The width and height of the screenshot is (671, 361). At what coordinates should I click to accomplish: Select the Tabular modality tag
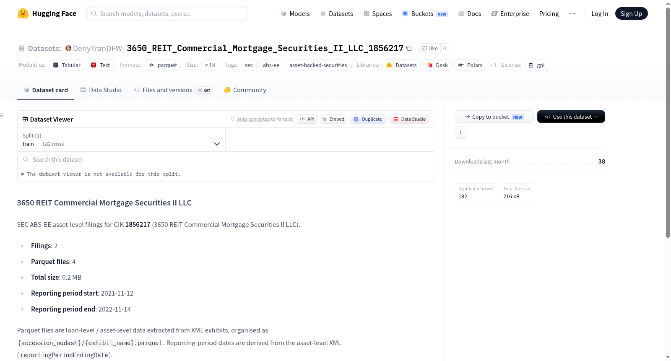[67, 65]
